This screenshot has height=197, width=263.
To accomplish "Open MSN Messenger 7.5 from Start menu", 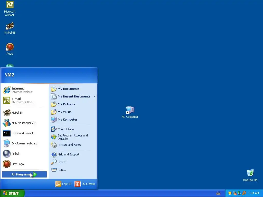I will click(x=24, y=123).
